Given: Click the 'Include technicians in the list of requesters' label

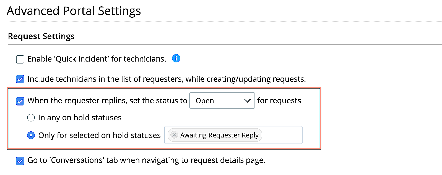Looking at the screenshot, I should pyautogui.click(x=167, y=79).
